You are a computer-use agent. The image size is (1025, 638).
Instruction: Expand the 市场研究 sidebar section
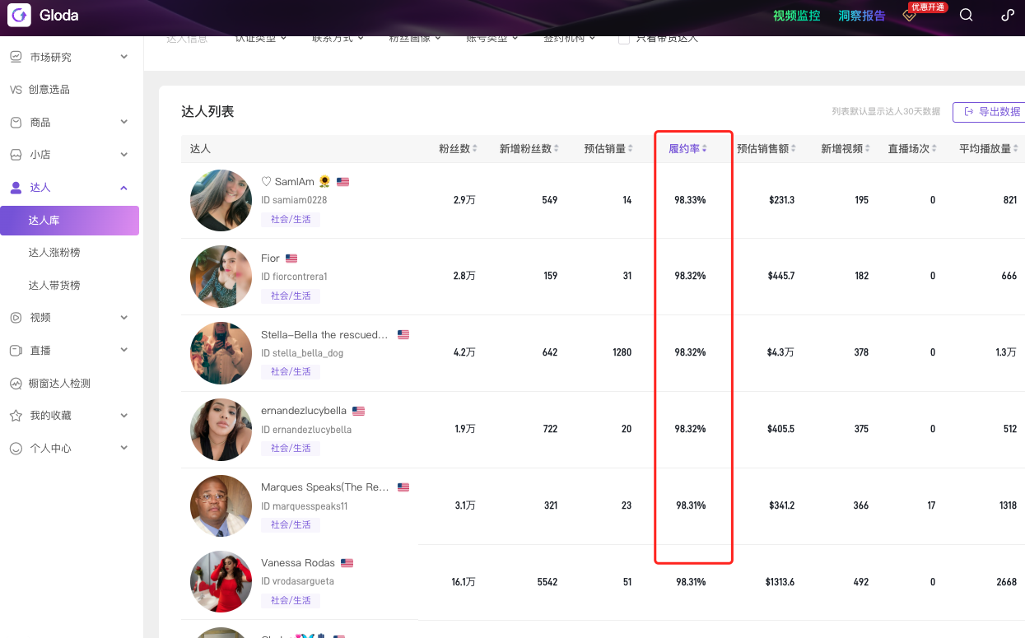[x=124, y=57]
